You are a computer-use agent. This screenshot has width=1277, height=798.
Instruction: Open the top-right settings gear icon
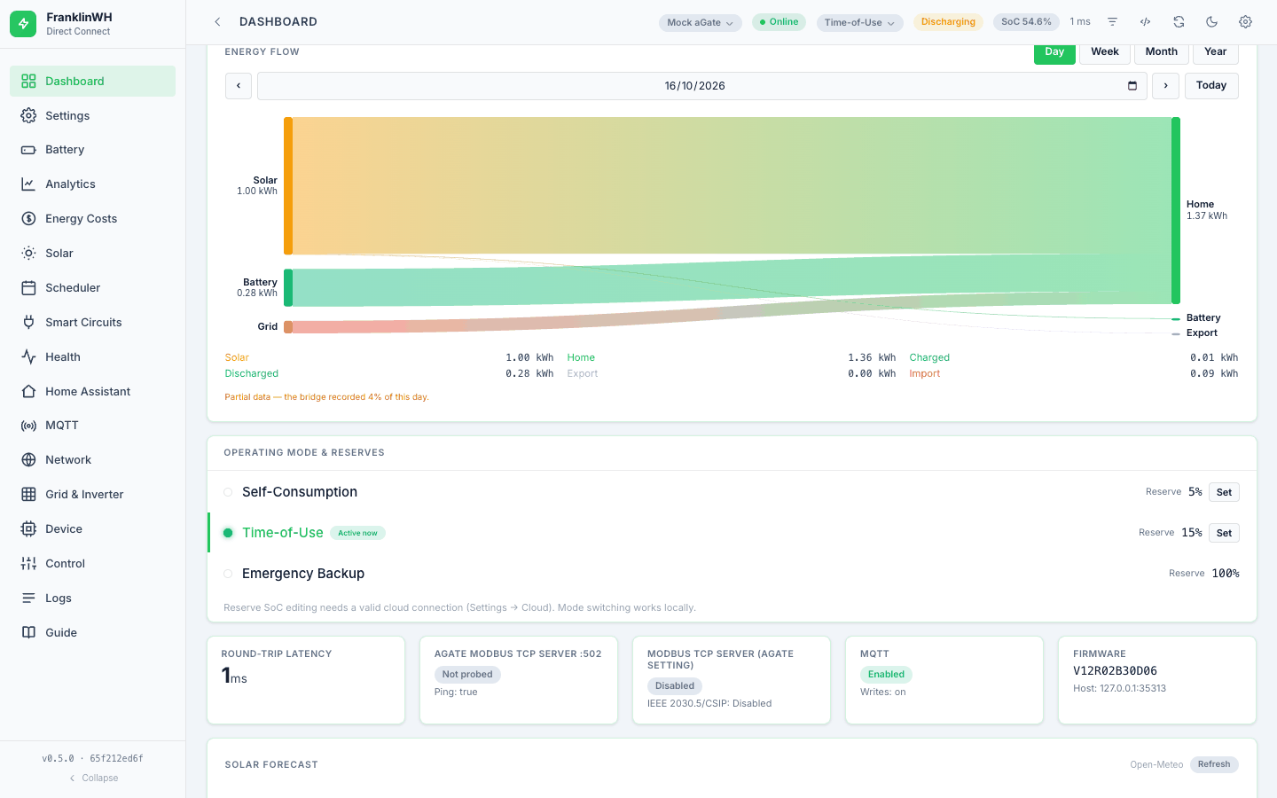click(1245, 22)
